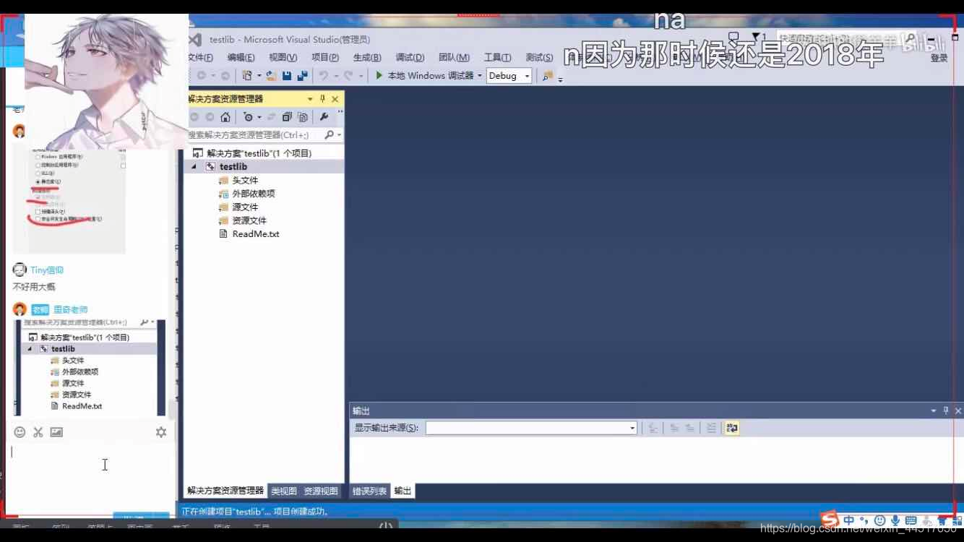Viewport: 964px width, 542px height.
Task: Click the keyboard icon in IME toolbar
Action: tap(911, 520)
